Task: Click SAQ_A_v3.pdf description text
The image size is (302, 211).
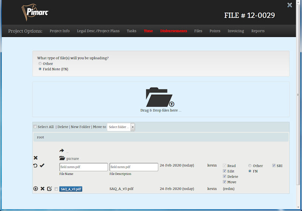Action: pyautogui.click(x=121, y=189)
